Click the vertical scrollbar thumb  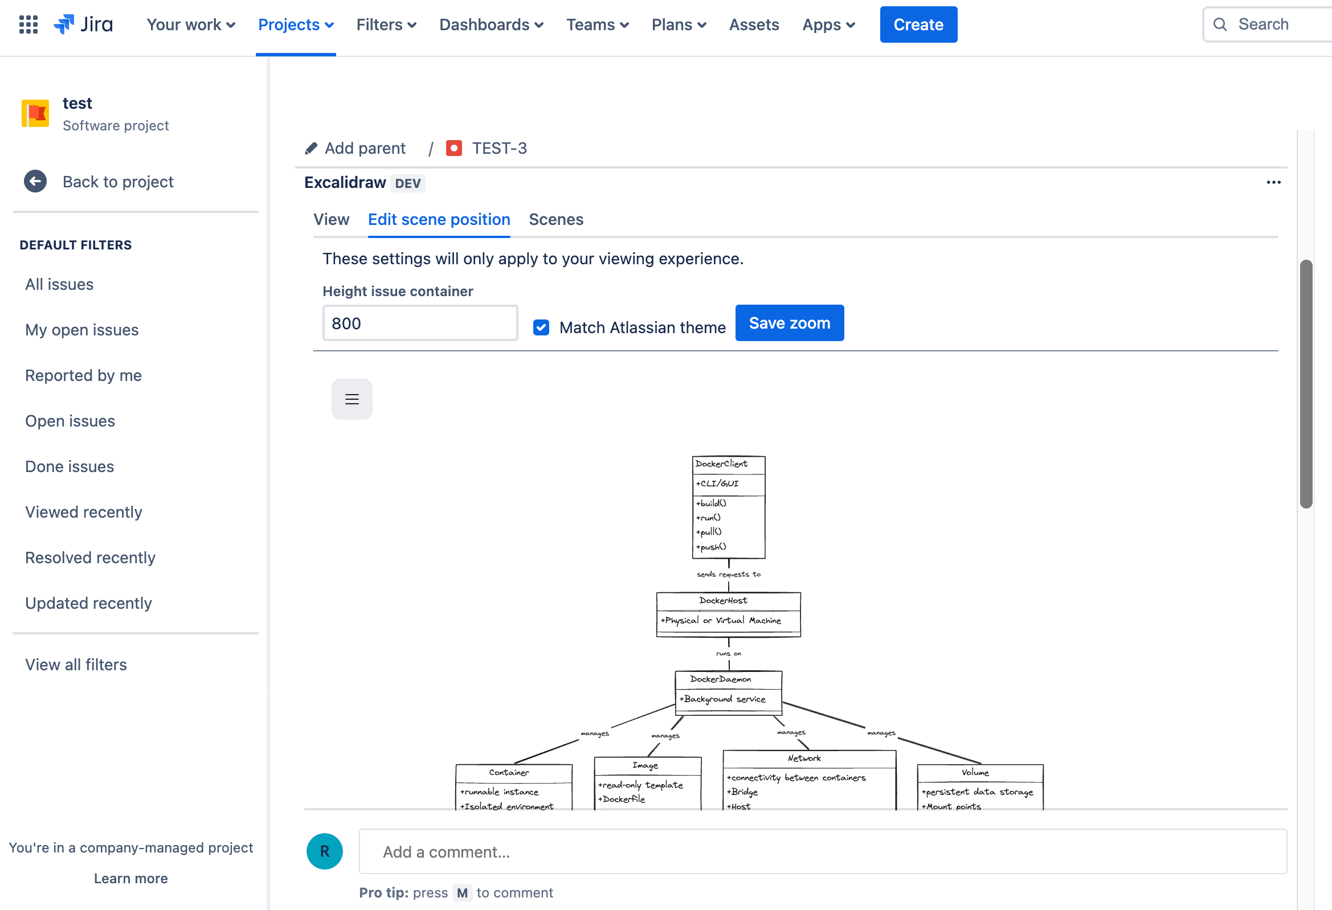click(1306, 384)
